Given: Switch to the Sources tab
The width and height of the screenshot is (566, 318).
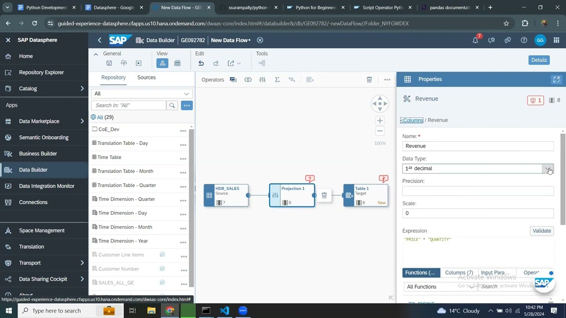Looking at the screenshot, I should pos(146,77).
